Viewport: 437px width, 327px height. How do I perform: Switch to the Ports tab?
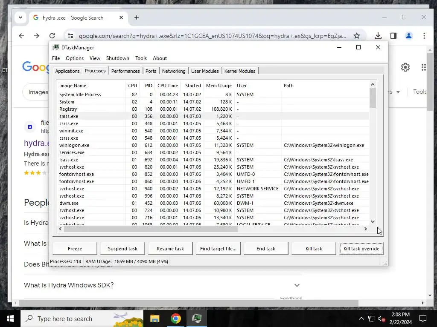click(151, 71)
